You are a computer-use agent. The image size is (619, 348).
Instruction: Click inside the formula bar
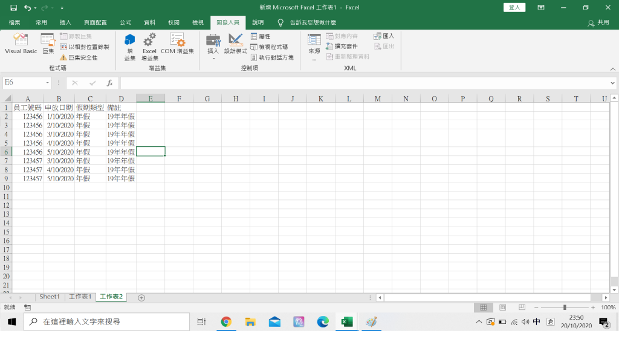point(365,83)
